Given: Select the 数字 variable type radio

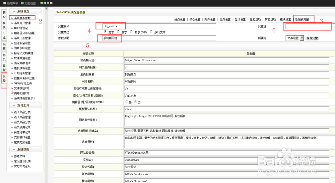Looking at the screenshot, I should (118, 32).
